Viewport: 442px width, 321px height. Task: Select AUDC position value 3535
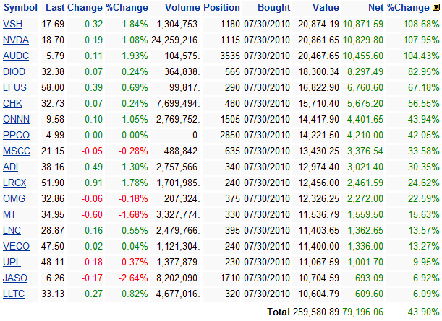tap(230, 56)
